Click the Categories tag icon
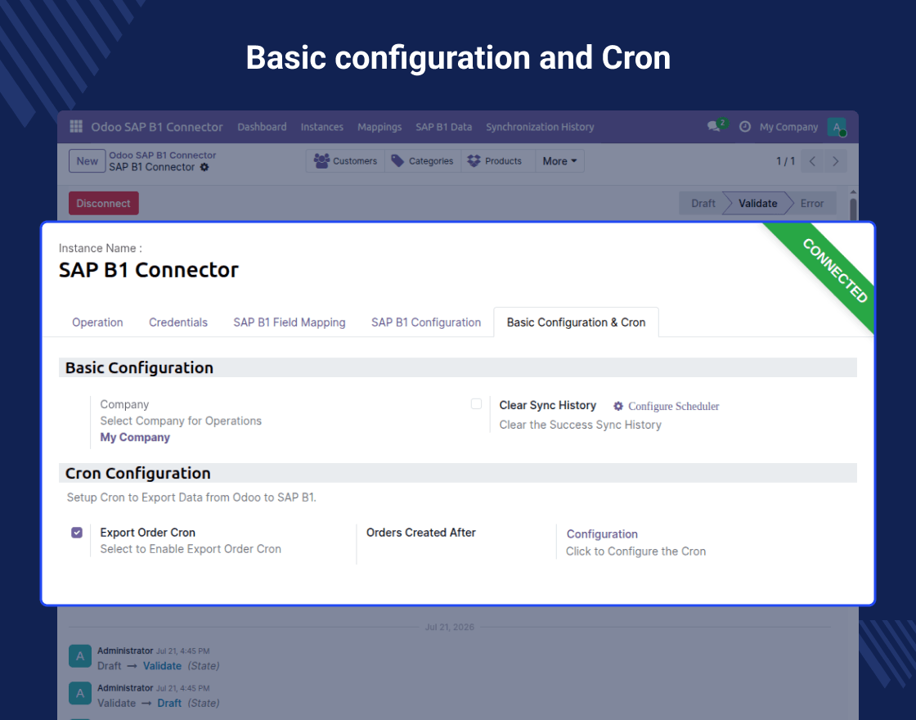This screenshot has width=916, height=720. (397, 160)
